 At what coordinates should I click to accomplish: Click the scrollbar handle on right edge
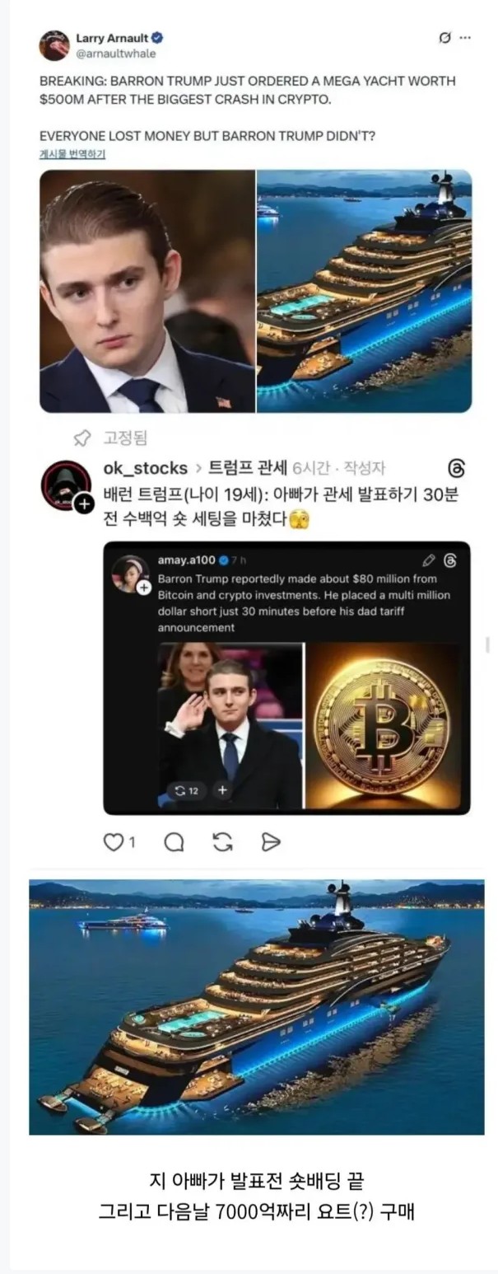(x=487, y=644)
